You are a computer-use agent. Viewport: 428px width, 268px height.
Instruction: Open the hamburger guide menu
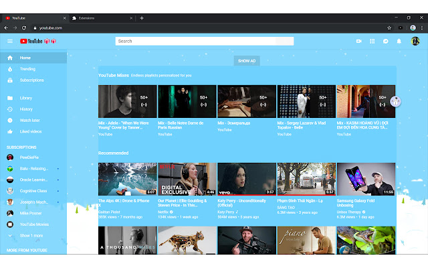point(10,42)
